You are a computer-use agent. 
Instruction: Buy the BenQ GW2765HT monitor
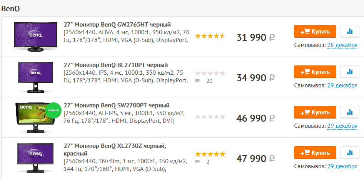(x=315, y=31)
